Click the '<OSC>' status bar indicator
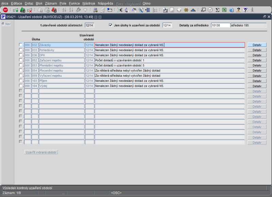Viewport: 272px width, 197px height. pyautogui.click(x=116, y=193)
